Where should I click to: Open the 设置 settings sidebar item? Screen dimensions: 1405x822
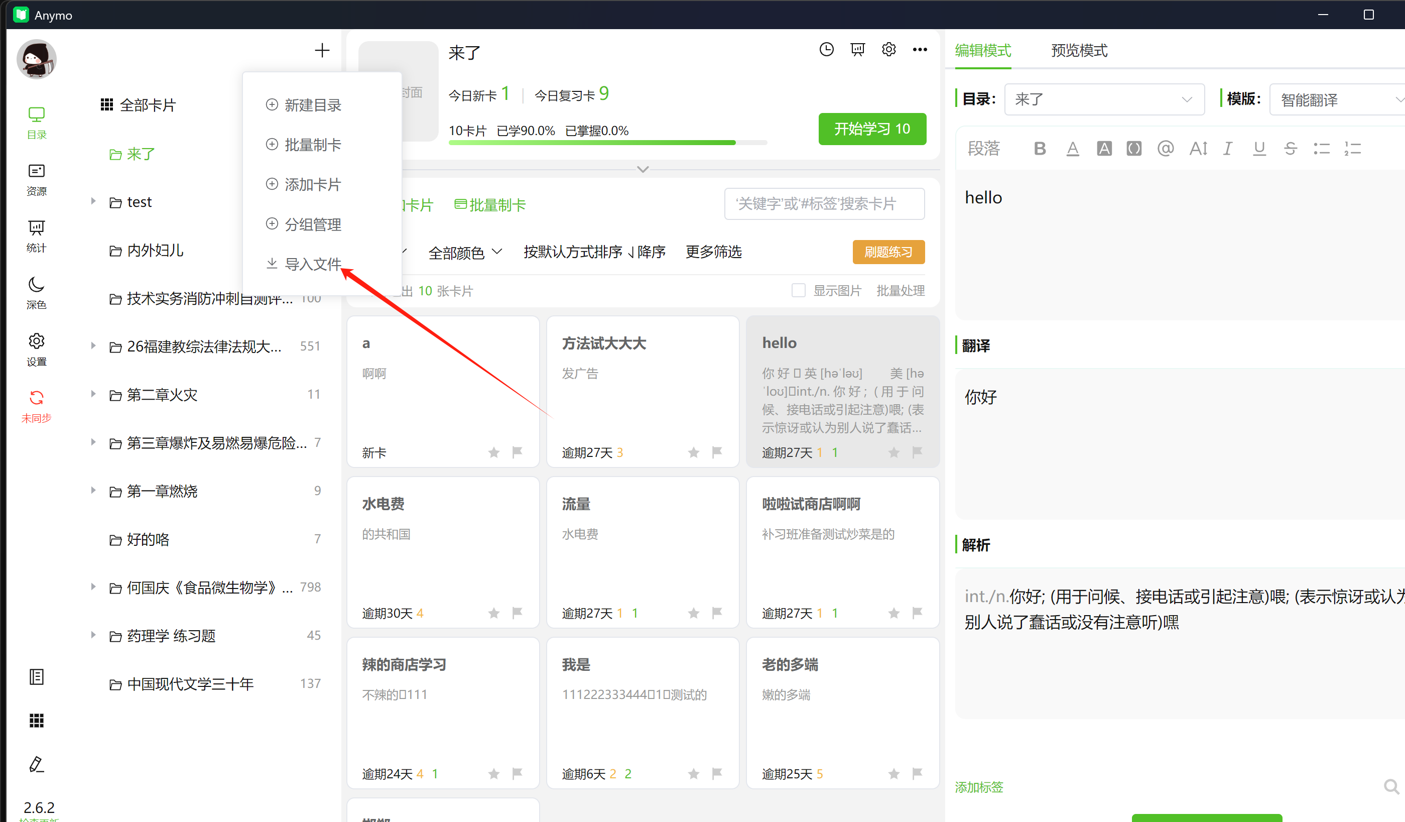(x=36, y=349)
